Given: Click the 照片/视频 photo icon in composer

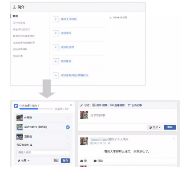Looking at the screenshot, I should pos(94,105).
